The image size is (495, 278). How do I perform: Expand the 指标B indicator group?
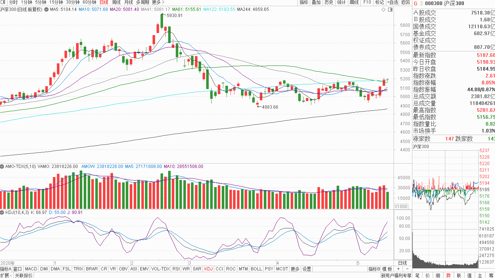(374, 269)
